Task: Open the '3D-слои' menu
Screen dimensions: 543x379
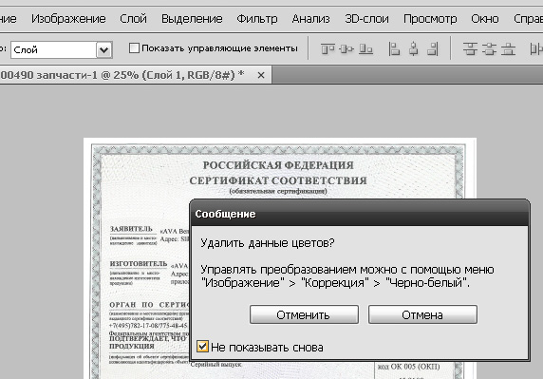Action: point(366,19)
